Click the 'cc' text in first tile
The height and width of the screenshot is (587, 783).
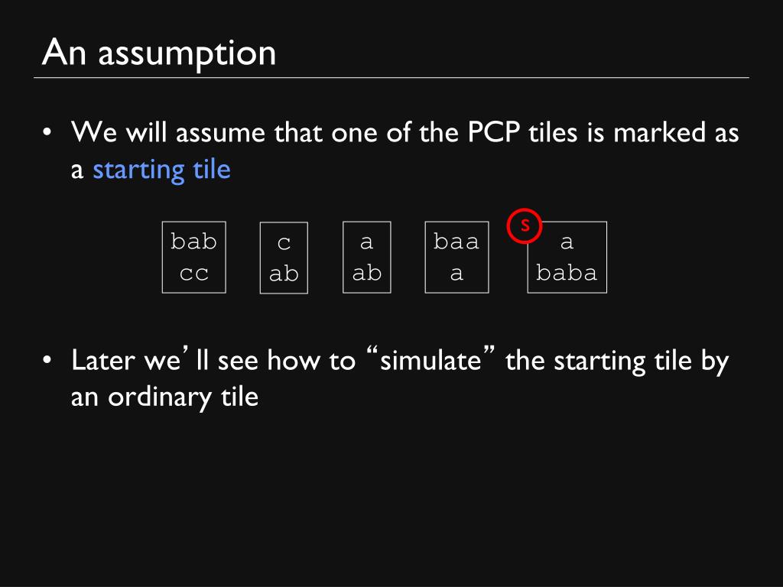(193, 274)
